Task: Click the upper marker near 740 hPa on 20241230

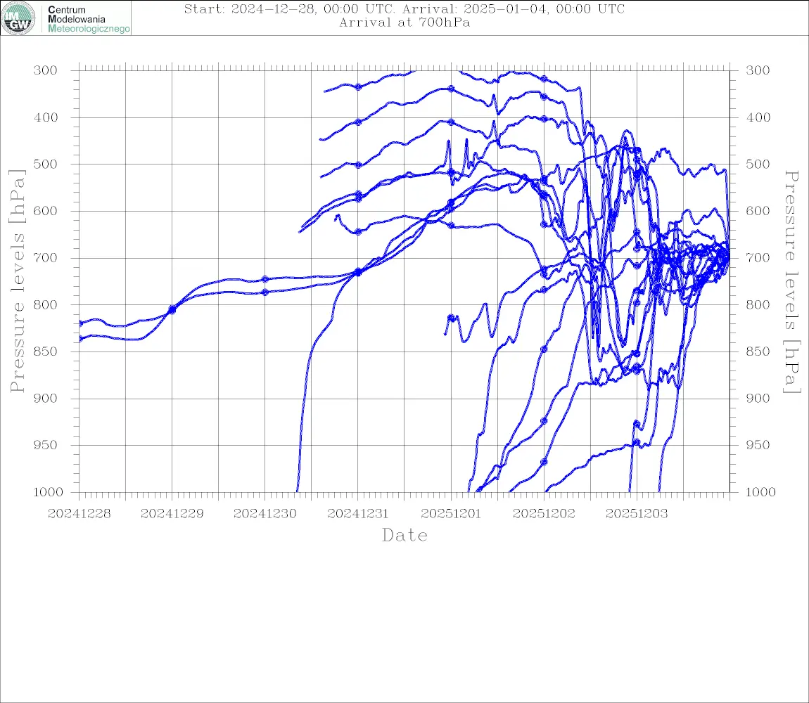Action: (x=265, y=279)
